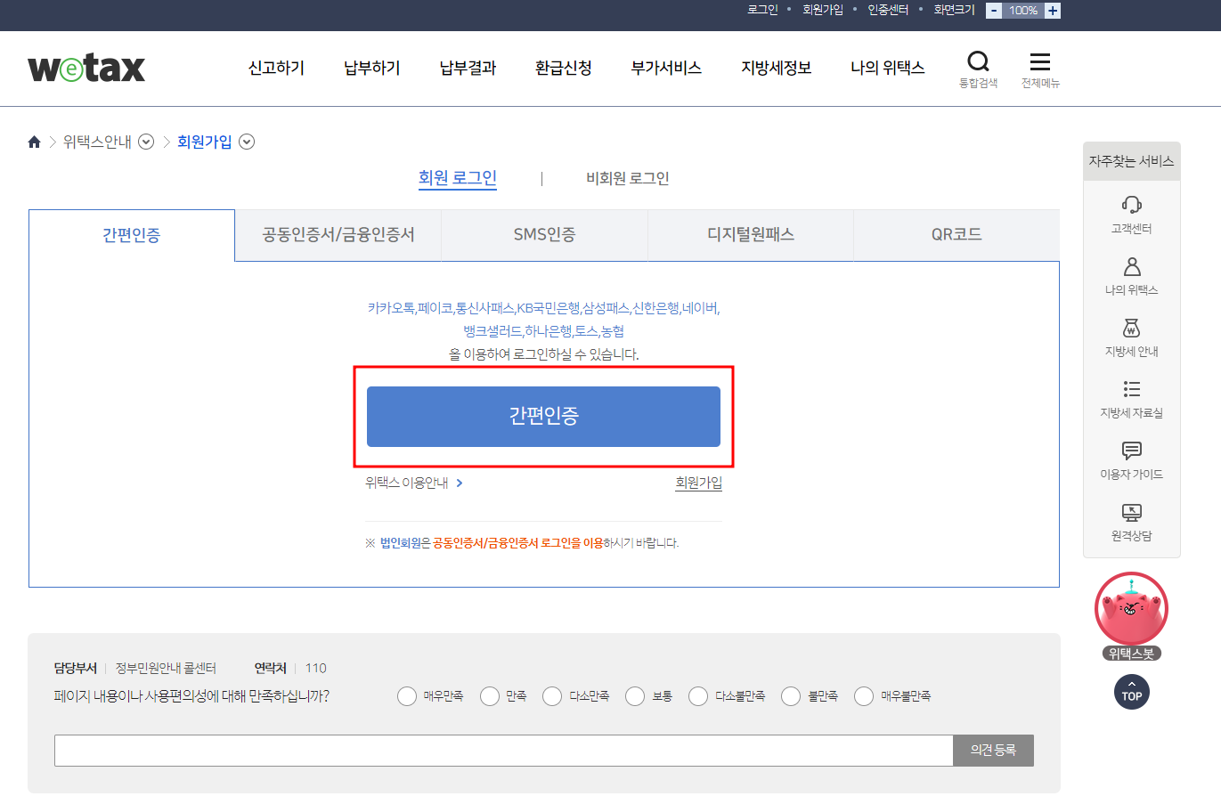Click the feedback text input field

click(503, 750)
